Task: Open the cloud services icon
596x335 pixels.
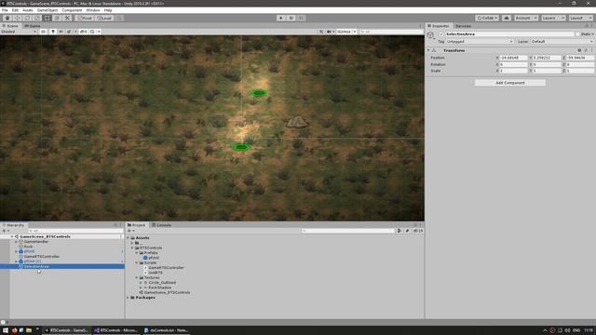Action: tap(507, 18)
